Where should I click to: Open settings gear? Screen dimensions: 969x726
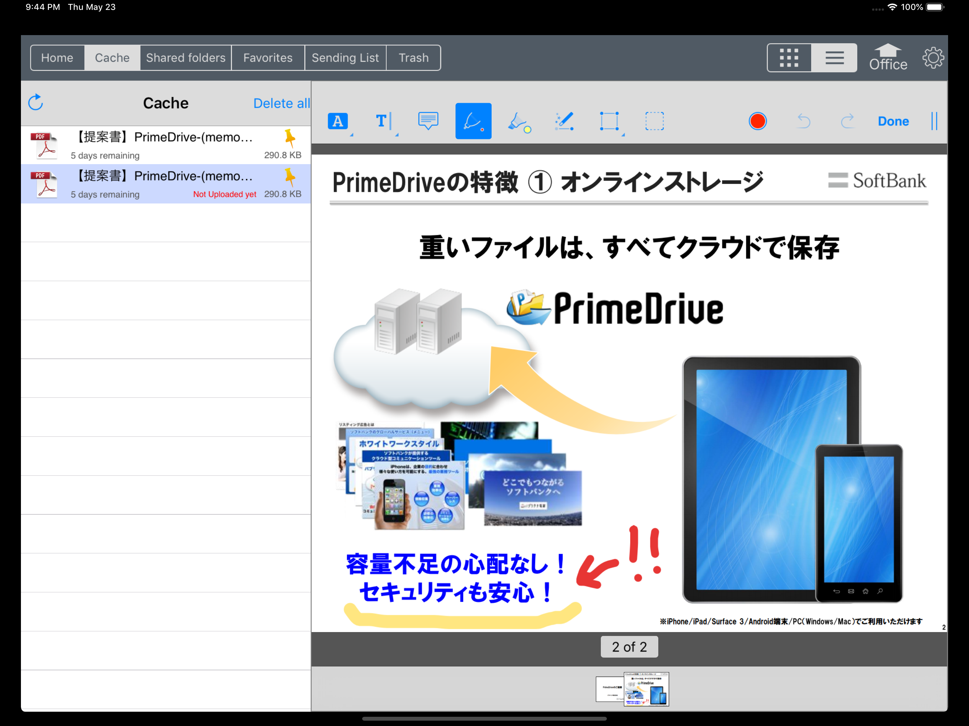point(933,58)
